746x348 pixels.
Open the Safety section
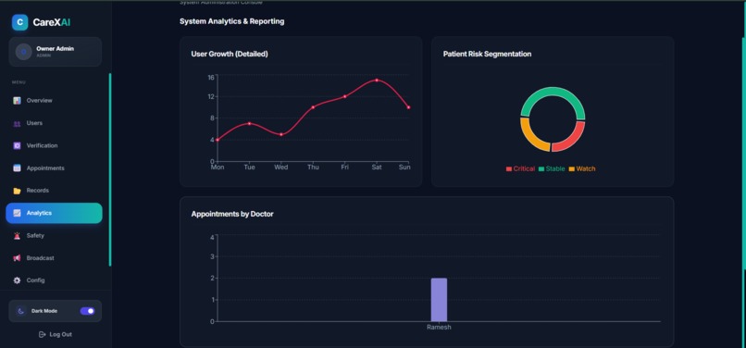(54, 235)
